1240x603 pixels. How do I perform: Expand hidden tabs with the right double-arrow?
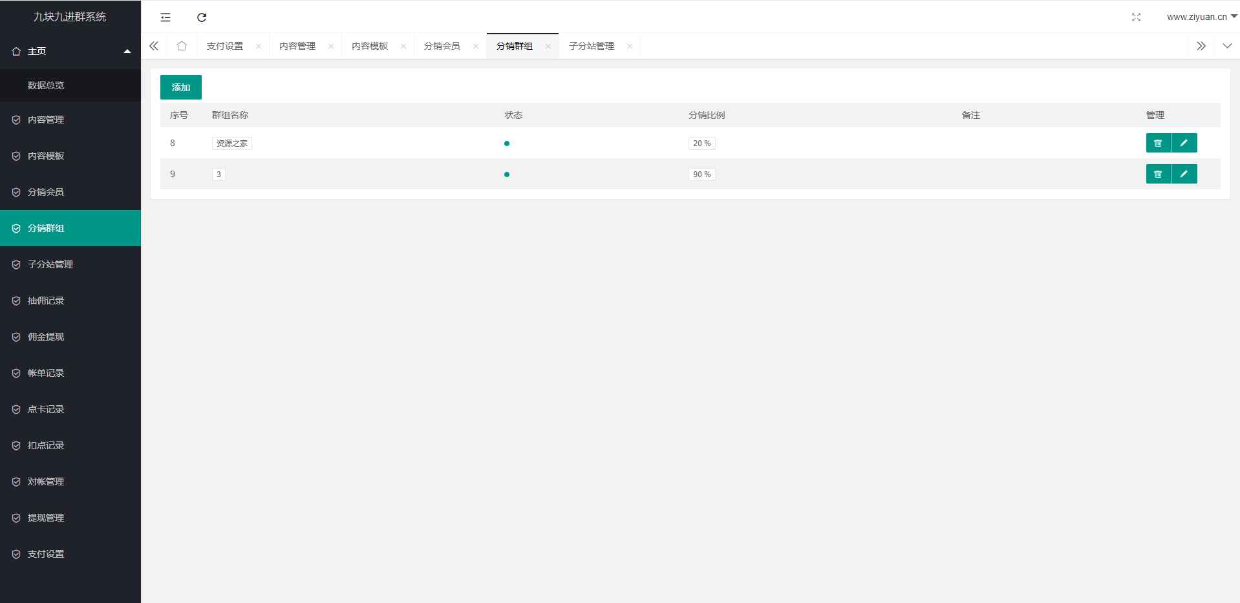pyautogui.click(x=1201, y=46)
